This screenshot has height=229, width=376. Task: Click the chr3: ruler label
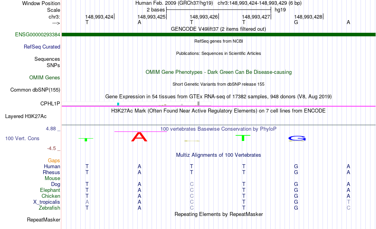(x=54, y=17)
